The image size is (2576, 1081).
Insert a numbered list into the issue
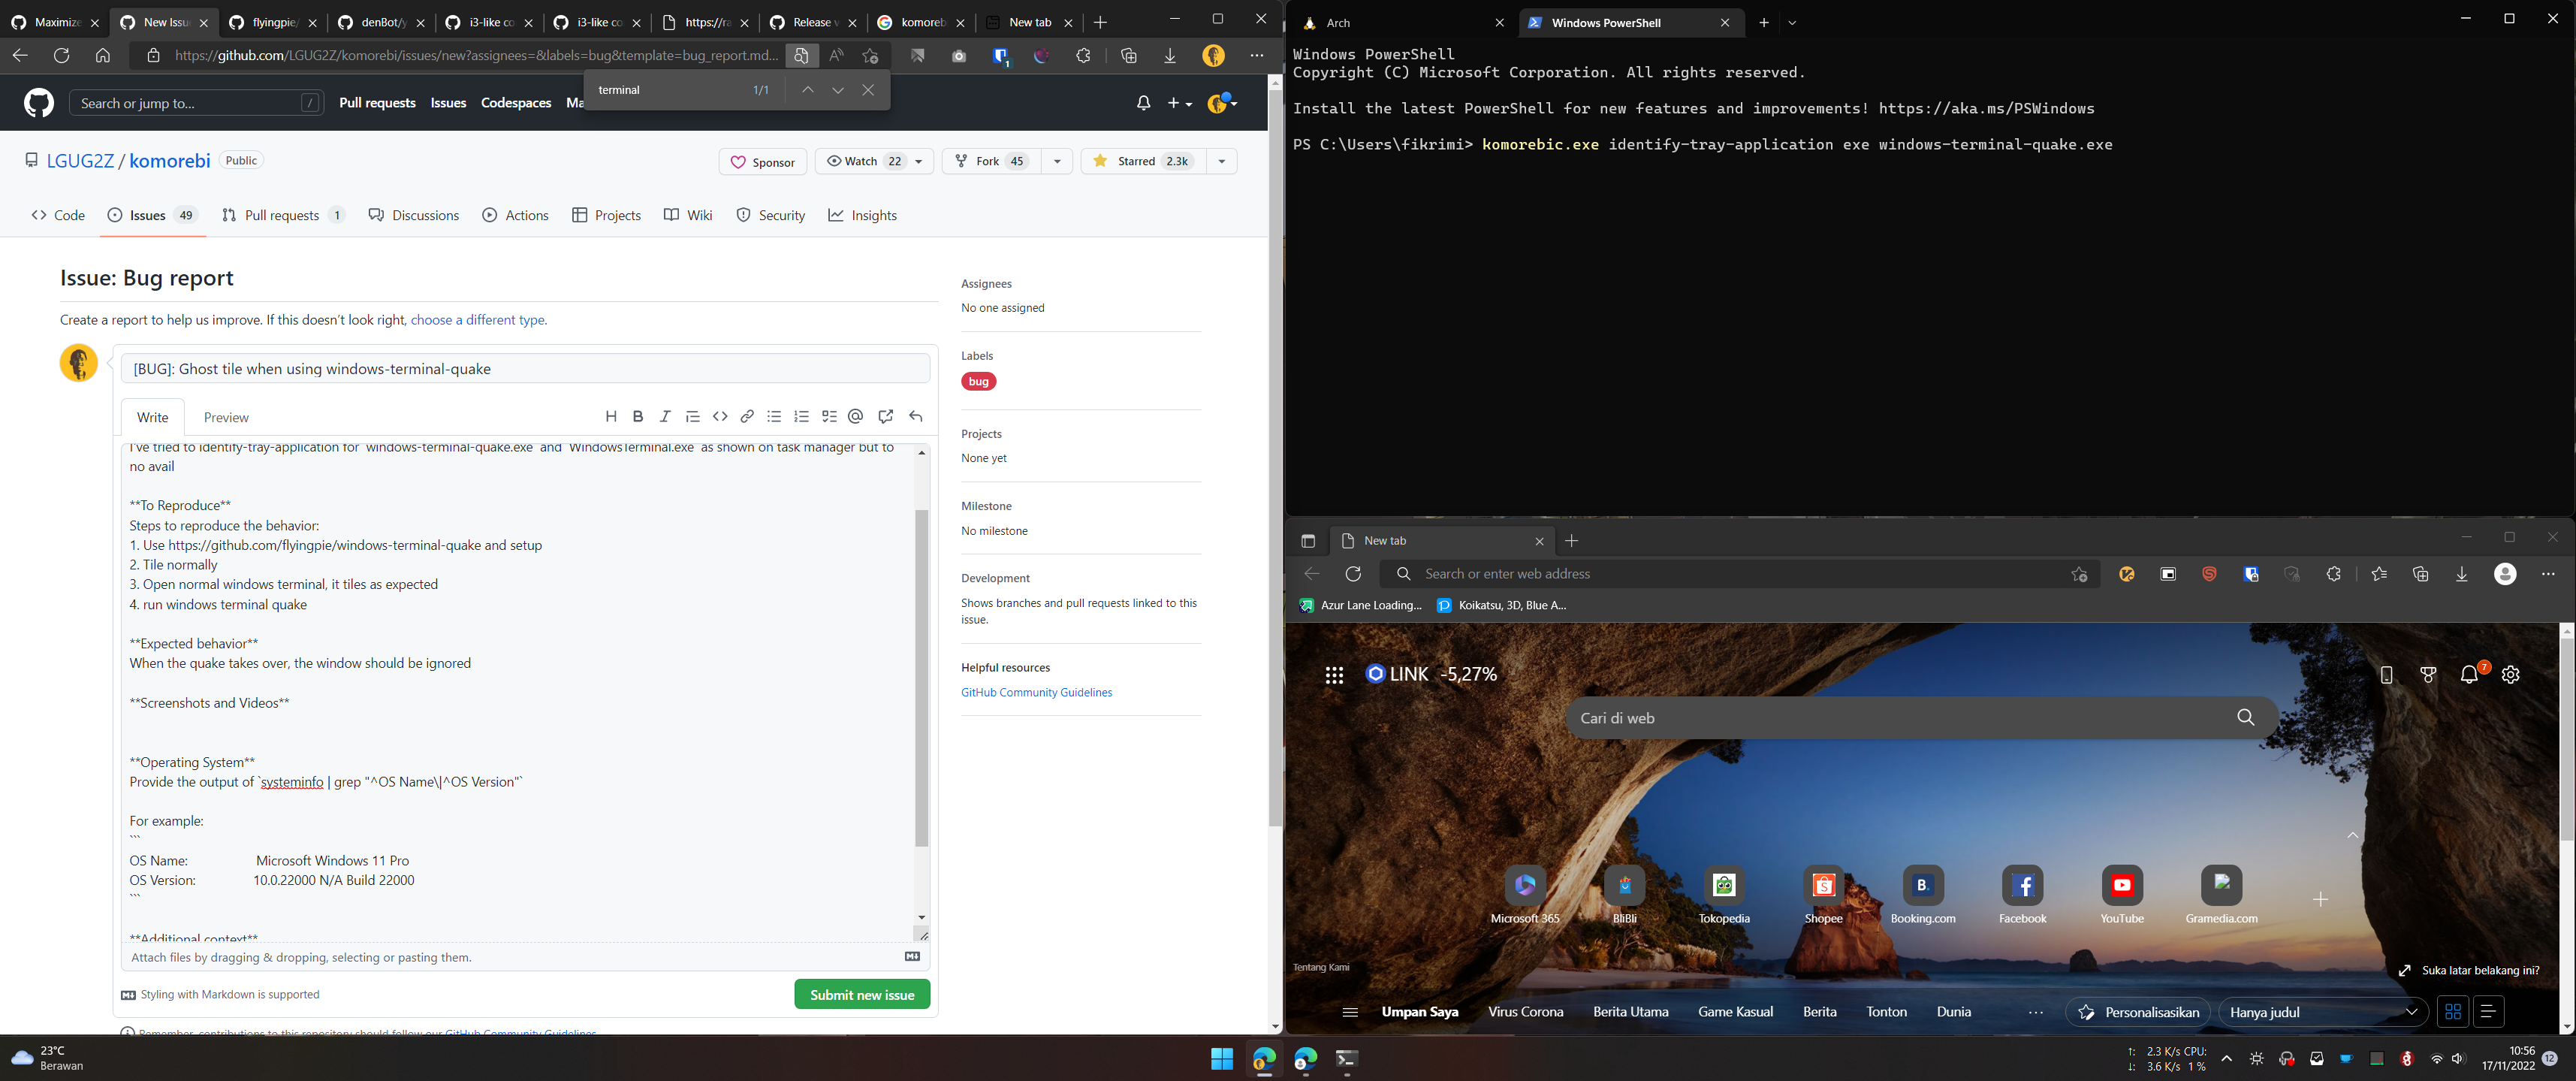(801, 416)
